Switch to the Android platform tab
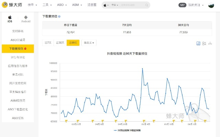Image resolution: width=220 pixels, height=137 pixels. (26, 19)
